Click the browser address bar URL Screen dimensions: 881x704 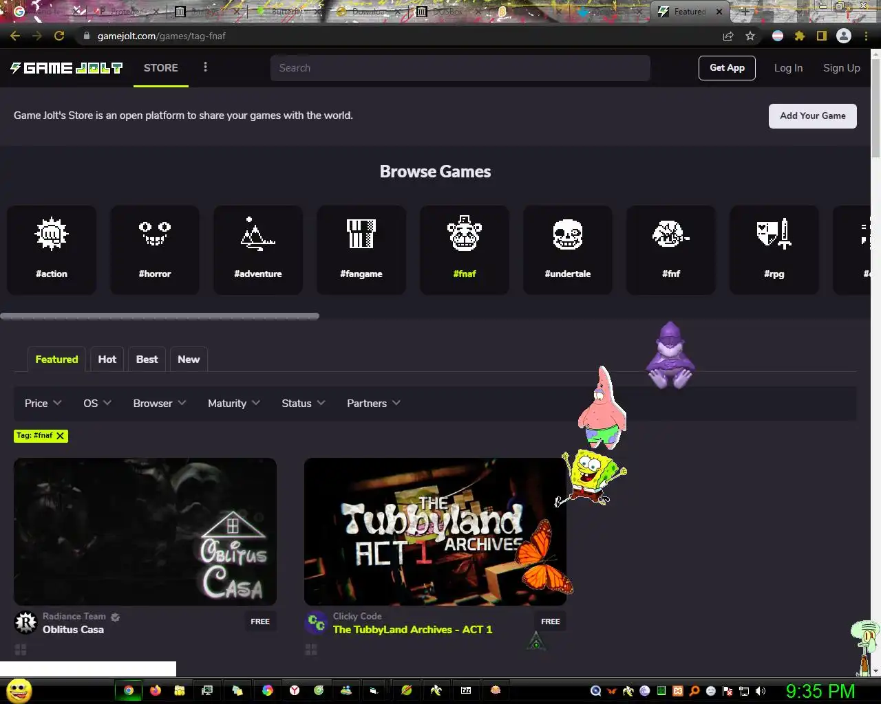click(162, 36)
